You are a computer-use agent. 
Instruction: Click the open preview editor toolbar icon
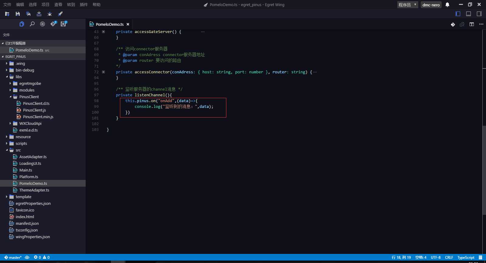point(462,25)
